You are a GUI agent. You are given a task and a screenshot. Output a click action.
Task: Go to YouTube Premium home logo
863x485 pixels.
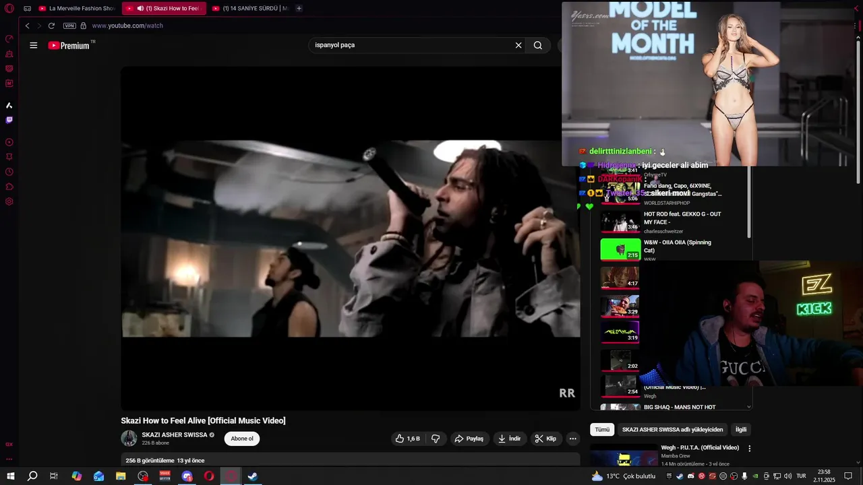69,45
